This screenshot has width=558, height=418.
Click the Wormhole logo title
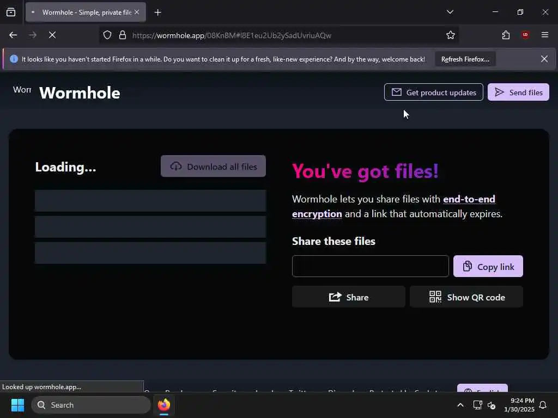tap(80, 93)
